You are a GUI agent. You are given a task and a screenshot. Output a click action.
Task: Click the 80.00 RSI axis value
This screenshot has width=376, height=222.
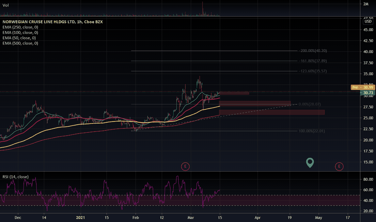368,179
